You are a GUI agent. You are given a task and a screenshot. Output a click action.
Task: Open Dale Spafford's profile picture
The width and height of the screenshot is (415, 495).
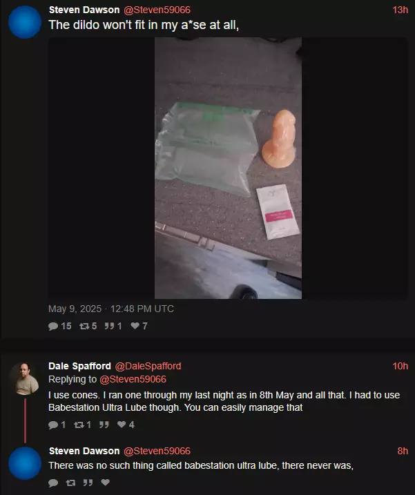tap(25, 379)
